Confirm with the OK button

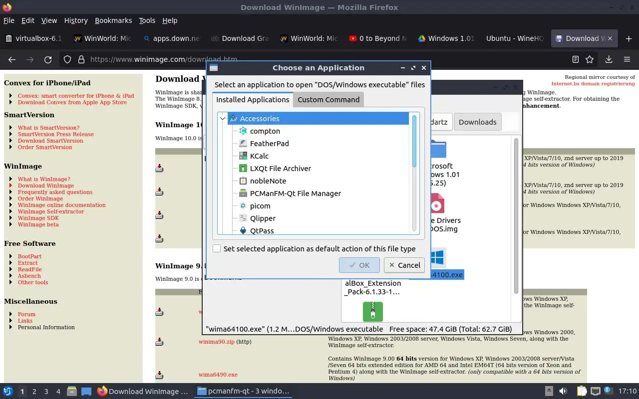click(x=359, y=265)
